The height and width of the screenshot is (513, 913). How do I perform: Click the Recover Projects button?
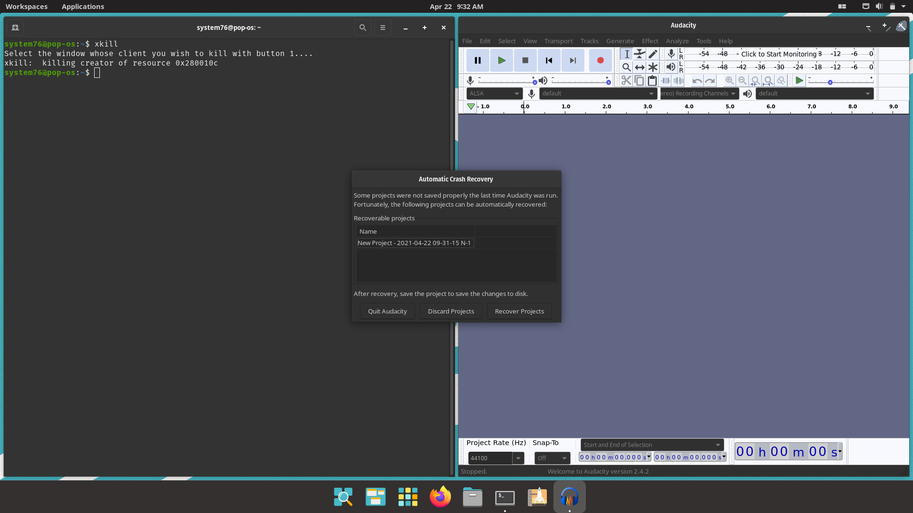(x=519, y=311)
